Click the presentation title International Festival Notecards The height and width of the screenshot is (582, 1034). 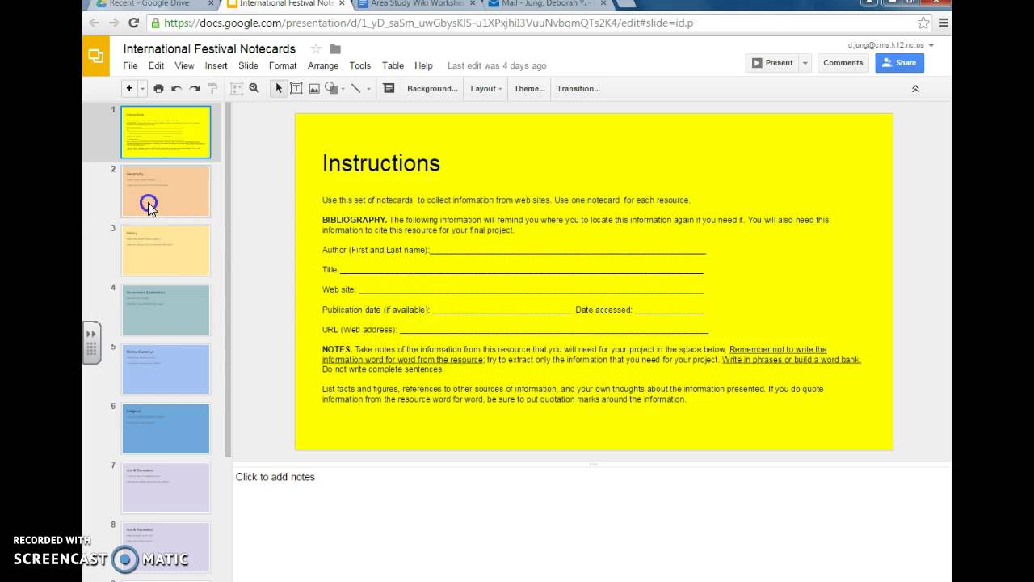tap(209, 48)
